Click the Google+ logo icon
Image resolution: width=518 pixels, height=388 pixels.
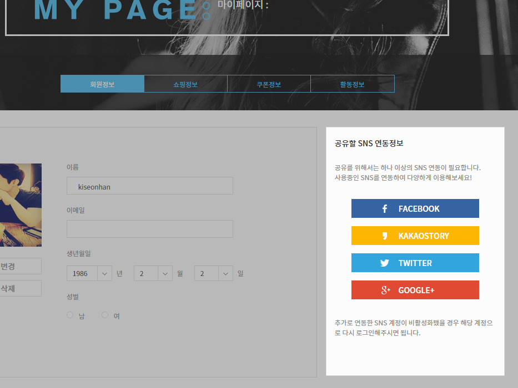coord(385,290)
